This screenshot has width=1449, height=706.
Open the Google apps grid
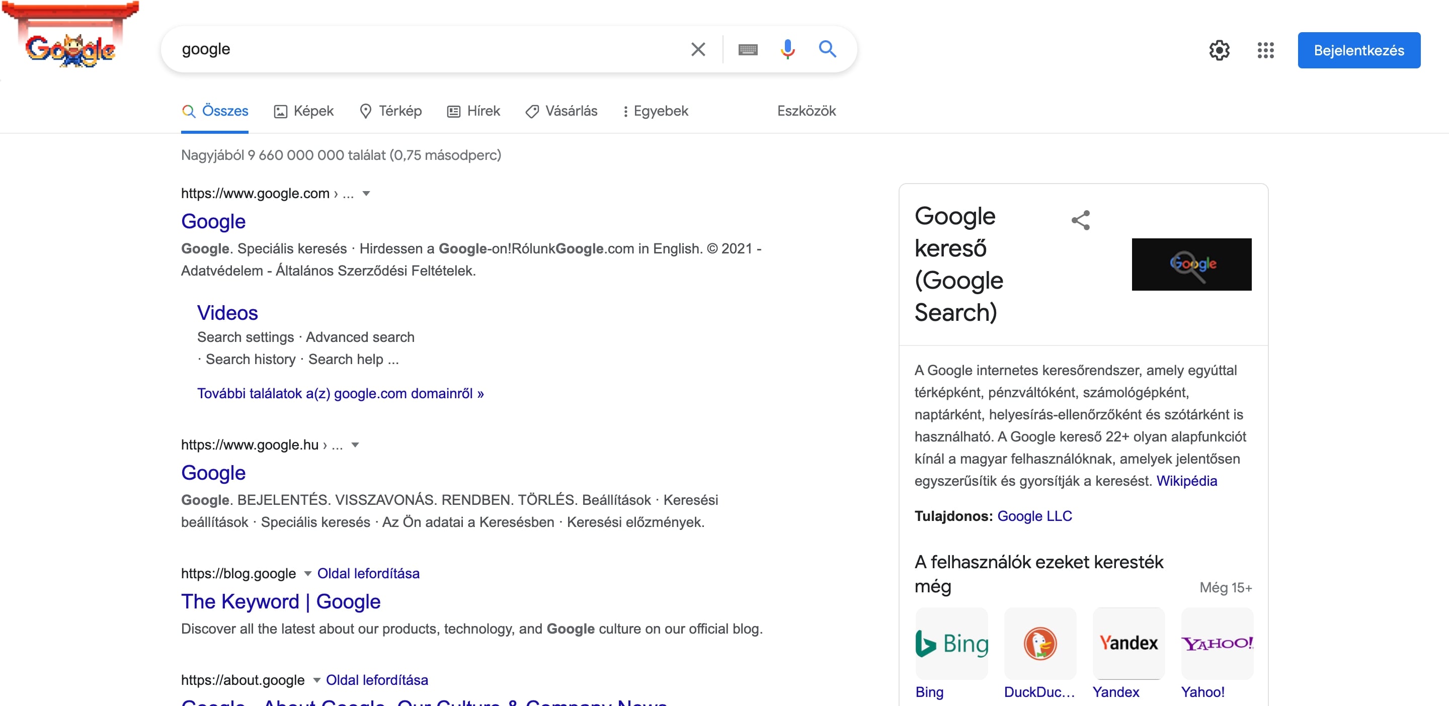coord(1265,50)
